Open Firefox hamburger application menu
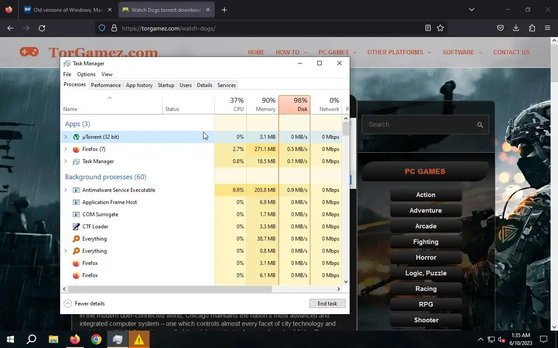This screenshot has height=348, width=558. [x=548, y=28]
